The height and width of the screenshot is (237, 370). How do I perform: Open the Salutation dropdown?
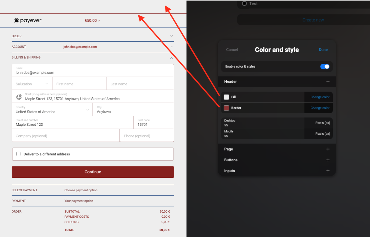point(32,84)
